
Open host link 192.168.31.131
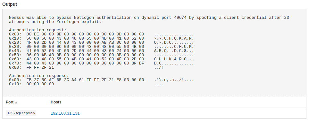tap(65, 113)
